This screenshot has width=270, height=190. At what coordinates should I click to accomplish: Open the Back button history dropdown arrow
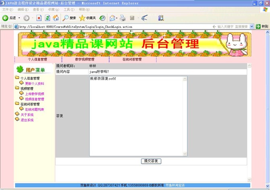(x=19, y=18)
